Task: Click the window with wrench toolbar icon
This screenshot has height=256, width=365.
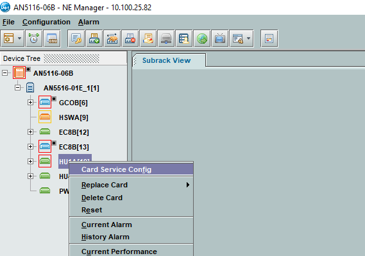Action: coord(238,38)
